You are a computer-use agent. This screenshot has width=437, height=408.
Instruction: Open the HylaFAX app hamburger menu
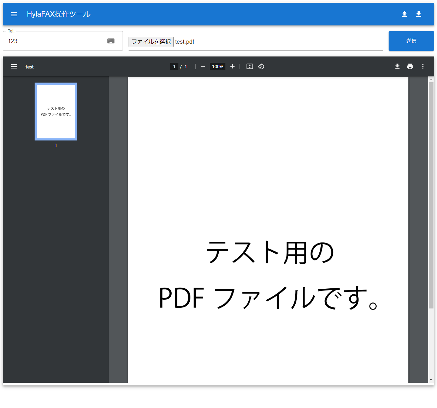[x=14, y=14]
